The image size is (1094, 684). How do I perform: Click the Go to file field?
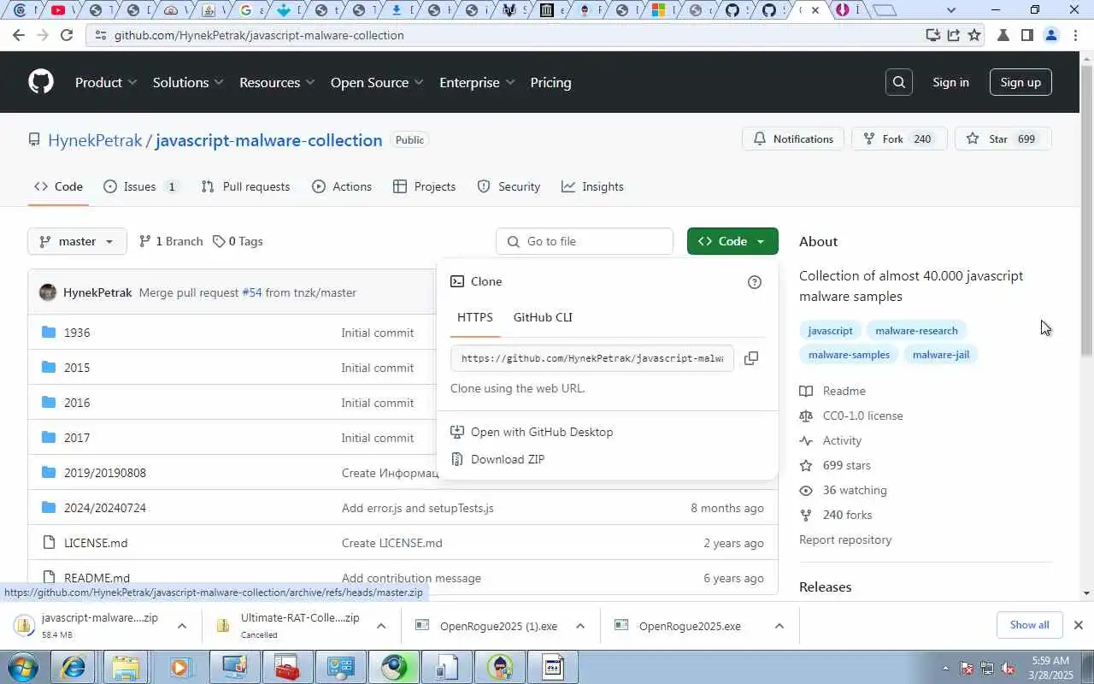coord(585,241)
